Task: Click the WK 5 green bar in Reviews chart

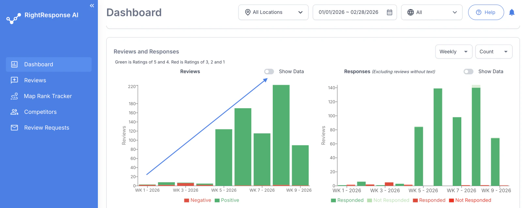Action: [224, 157]
